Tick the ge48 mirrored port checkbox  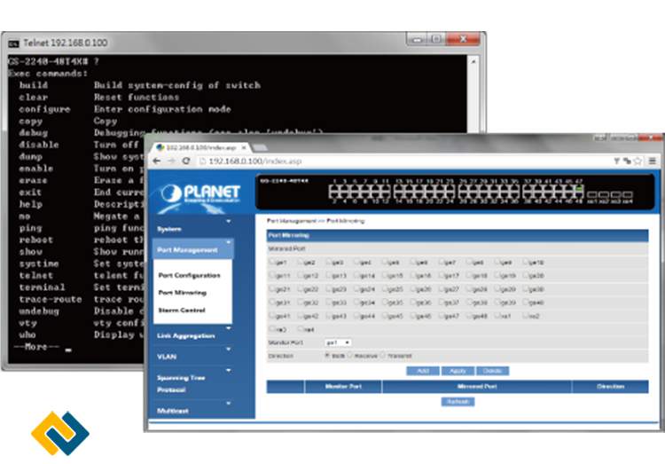[x=470, y=315]
